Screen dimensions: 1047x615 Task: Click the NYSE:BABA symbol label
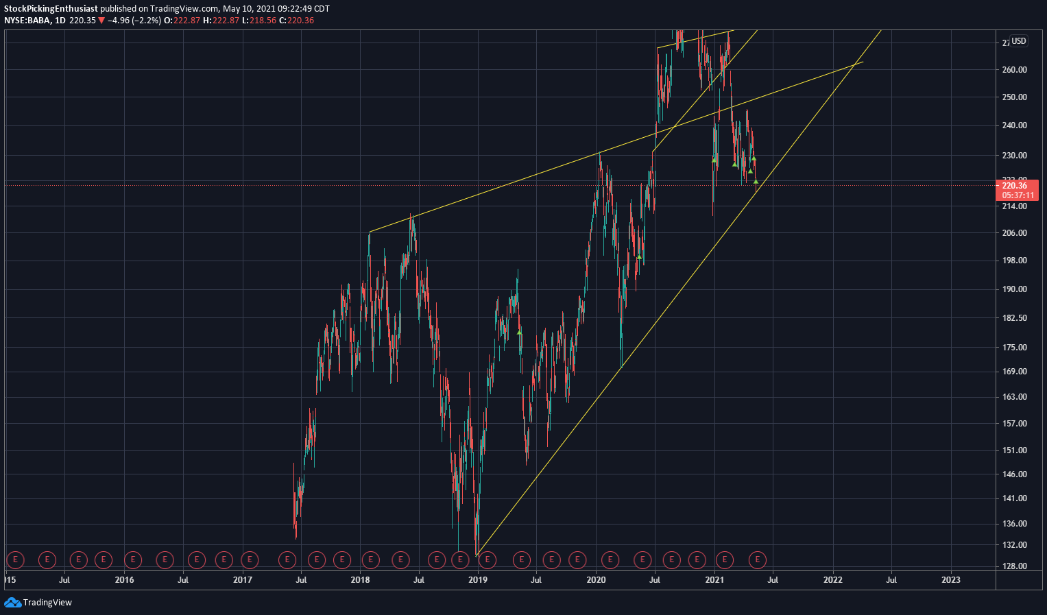click(x=27, y=21)
